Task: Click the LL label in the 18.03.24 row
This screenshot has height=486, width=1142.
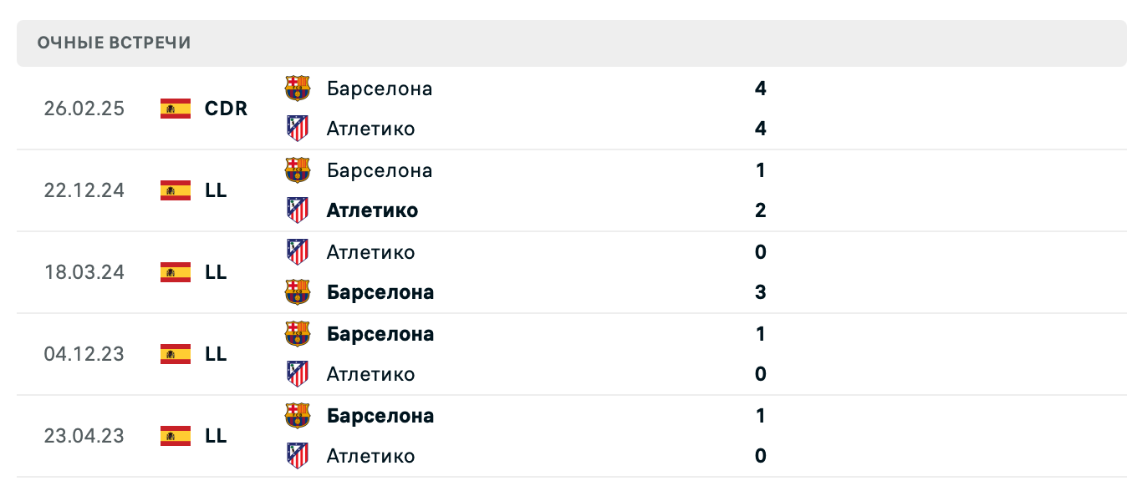Action: pyautogui.click(x=217, y=272)
